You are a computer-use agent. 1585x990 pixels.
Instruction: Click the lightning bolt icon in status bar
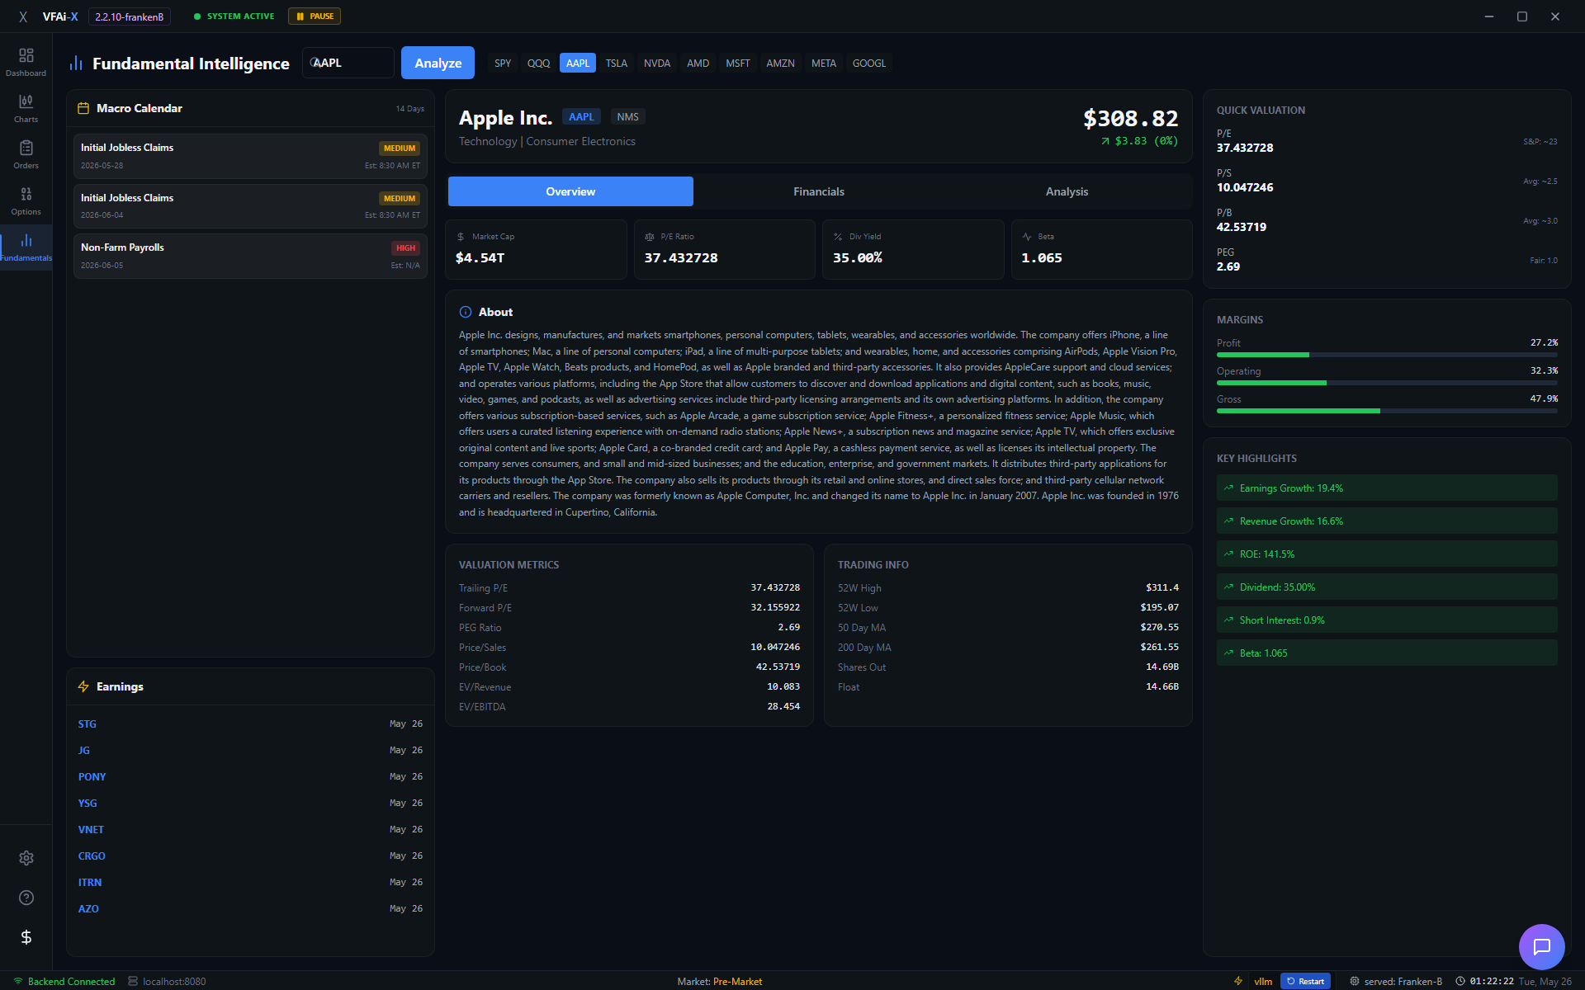(1238, 981)
